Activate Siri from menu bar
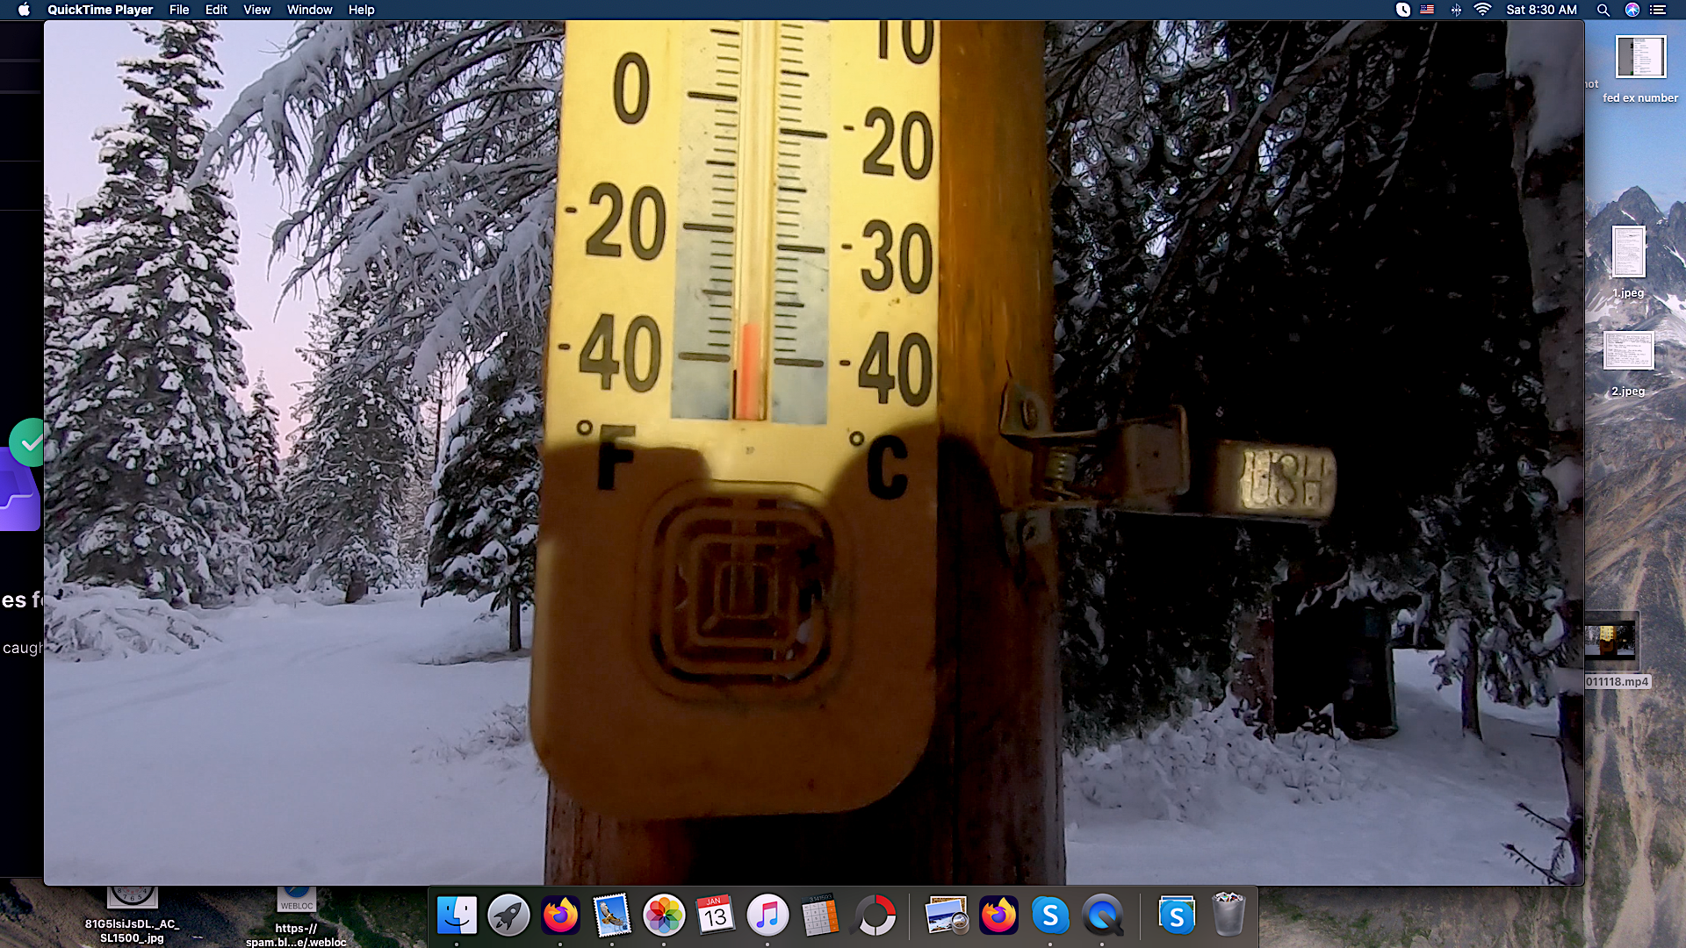The height and width of the screenshot is (948, 1686). [x=1632, y=10]
